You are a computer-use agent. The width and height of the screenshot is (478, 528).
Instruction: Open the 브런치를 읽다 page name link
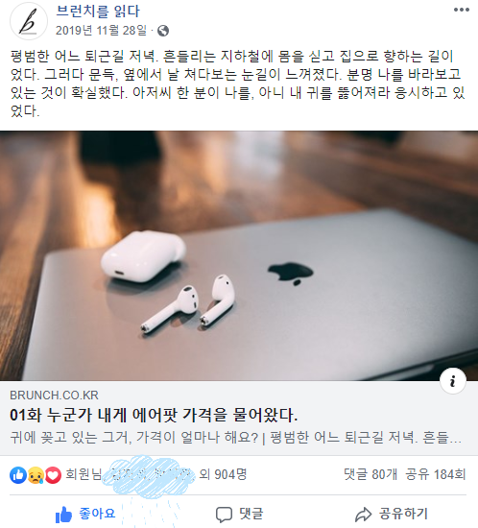tap(98, 12)
